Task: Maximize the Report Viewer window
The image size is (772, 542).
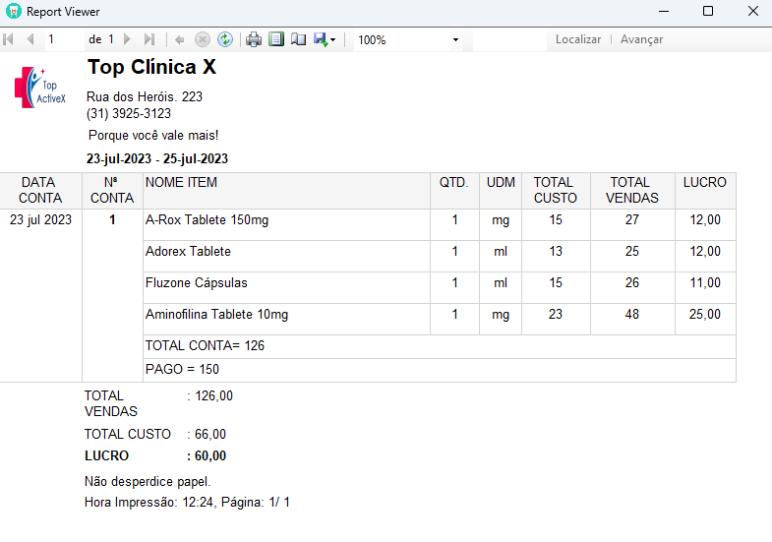Action: point(708,11)
